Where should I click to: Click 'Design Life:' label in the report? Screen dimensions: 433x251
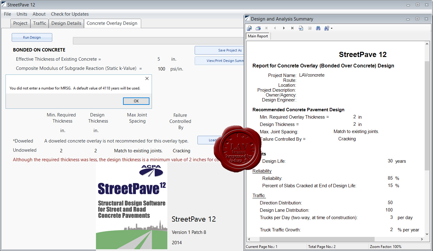pyautogui.click(x=274, y=161)
